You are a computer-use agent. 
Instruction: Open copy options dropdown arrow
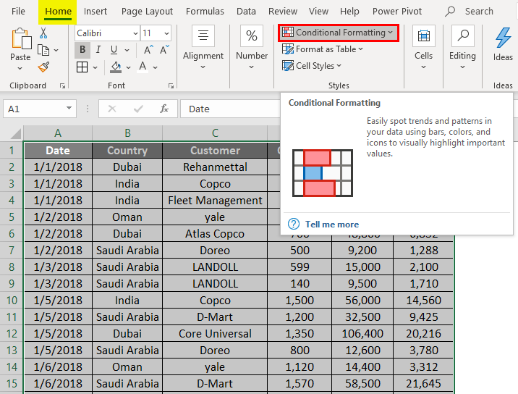coord(56,50)
